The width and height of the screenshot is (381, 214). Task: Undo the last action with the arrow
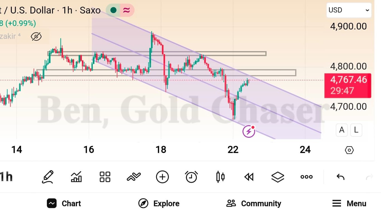tap(340, 177)
